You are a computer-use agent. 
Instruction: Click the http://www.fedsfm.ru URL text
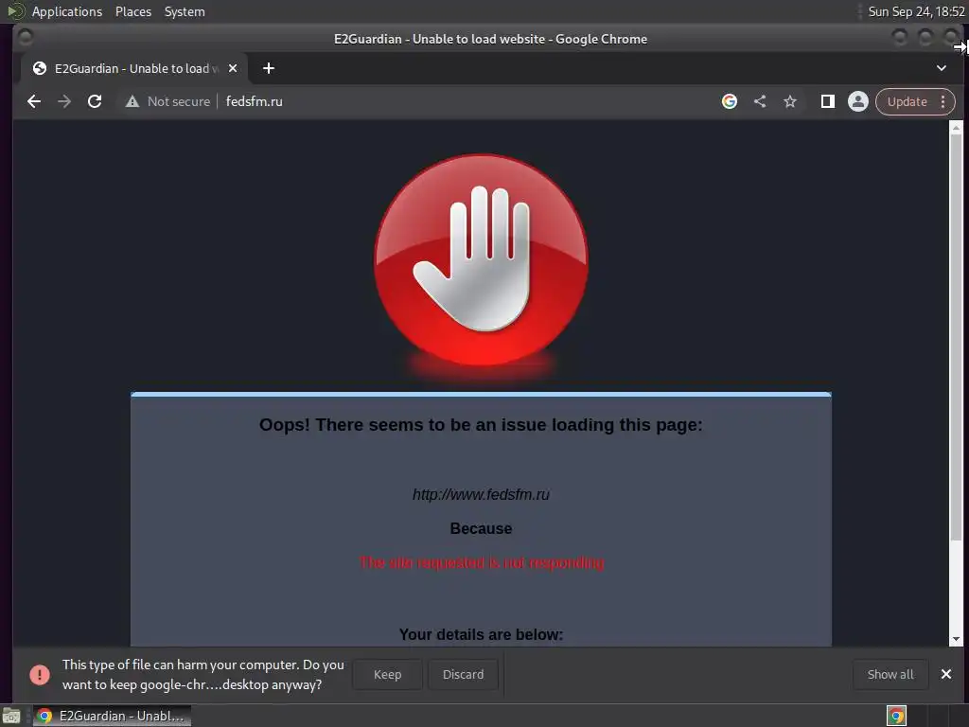click(481, 494)
